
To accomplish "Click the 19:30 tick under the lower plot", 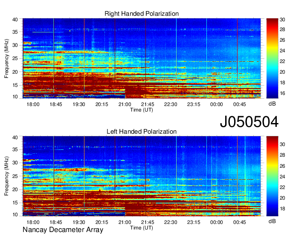I will pos(79,222).
